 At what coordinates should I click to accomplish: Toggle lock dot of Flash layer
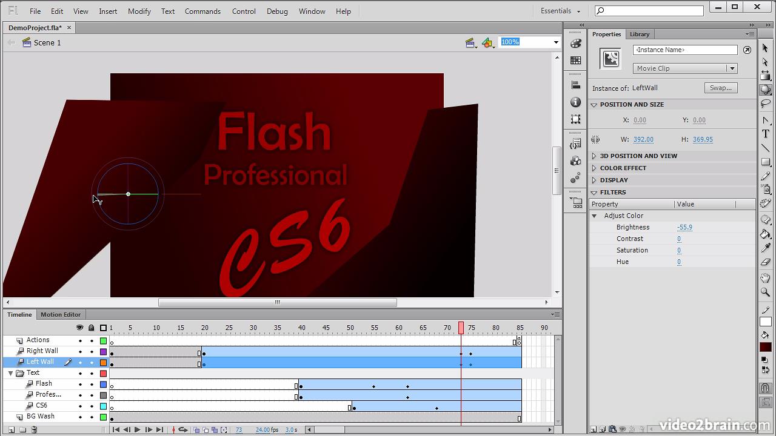(92, 385)
